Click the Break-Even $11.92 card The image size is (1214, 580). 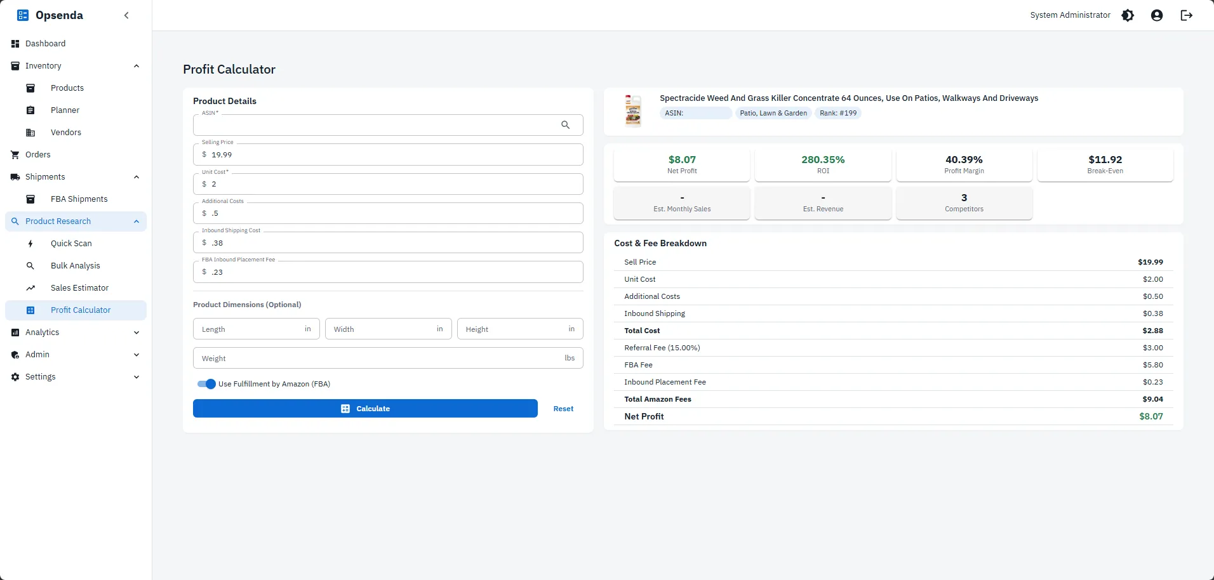coord(1105,165)
